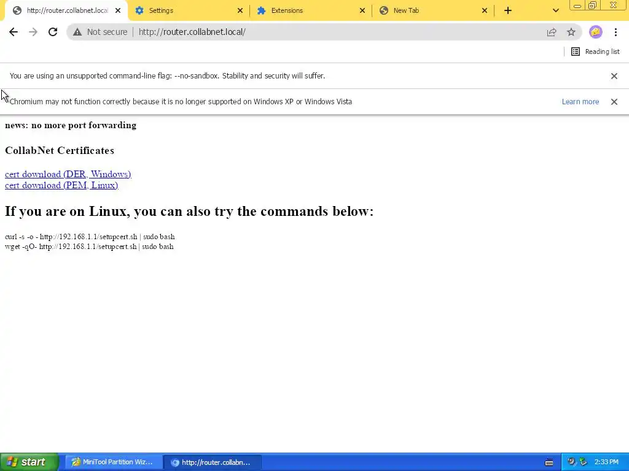Viewport: 629px width, 471px height.
Task: Bookmark this page with the star icon
Action: point(571,32)
